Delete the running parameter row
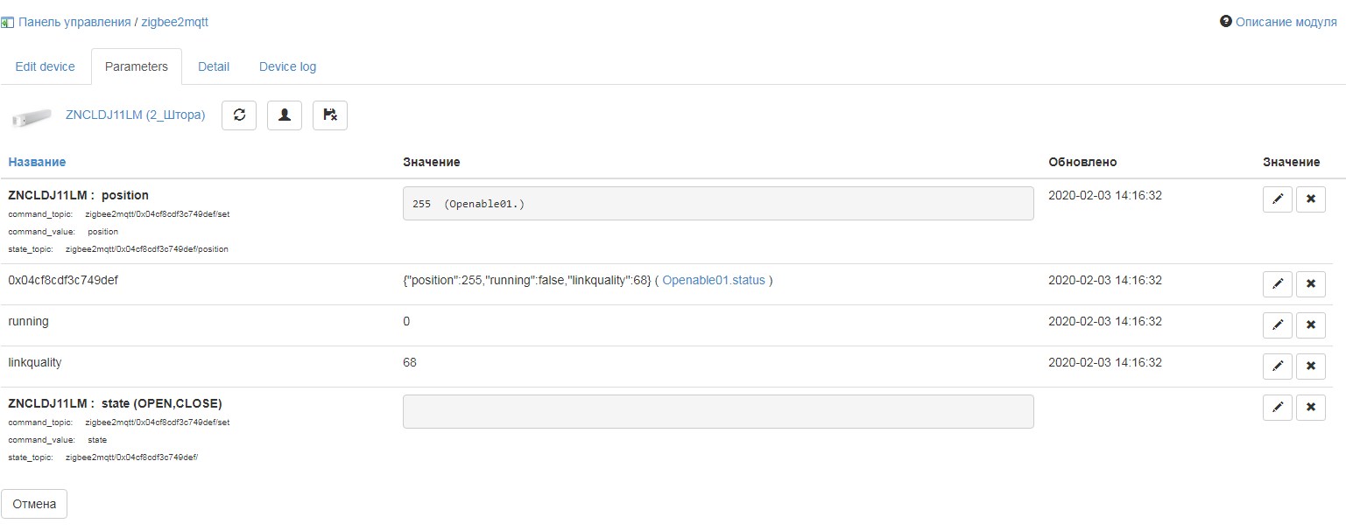This screenshot has height=531, width=1346. (1311, 325)
